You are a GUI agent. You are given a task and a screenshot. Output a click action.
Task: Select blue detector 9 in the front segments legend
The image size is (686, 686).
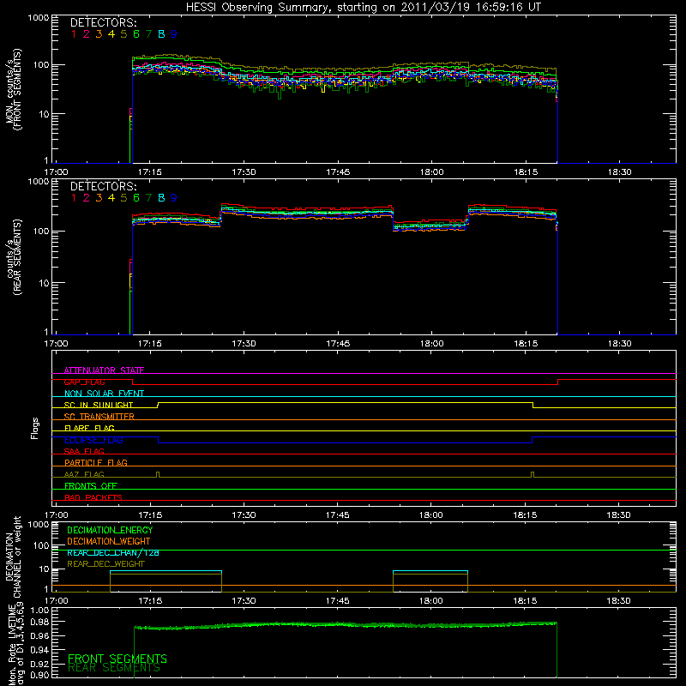pos(174,34)
